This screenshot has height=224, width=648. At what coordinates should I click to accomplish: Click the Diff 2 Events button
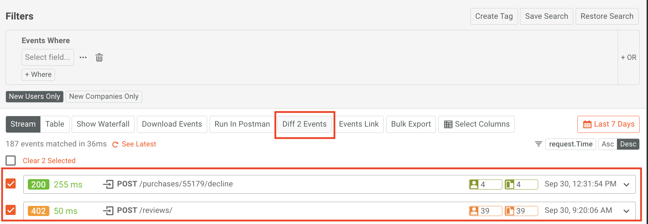304,124
